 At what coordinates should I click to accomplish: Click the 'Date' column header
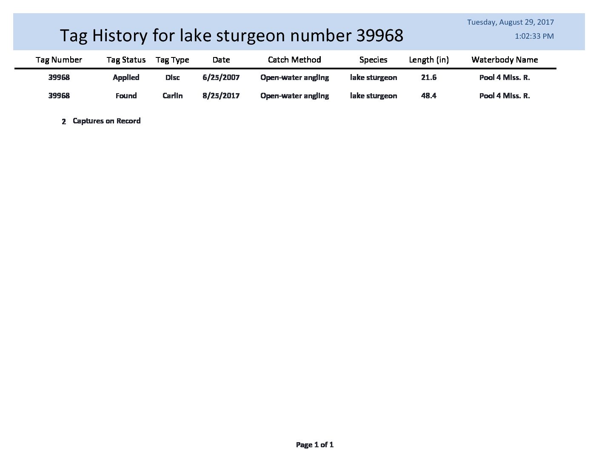(x=221, y=60)
